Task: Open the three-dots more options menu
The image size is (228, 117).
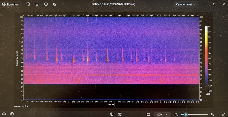Action: 64,4
